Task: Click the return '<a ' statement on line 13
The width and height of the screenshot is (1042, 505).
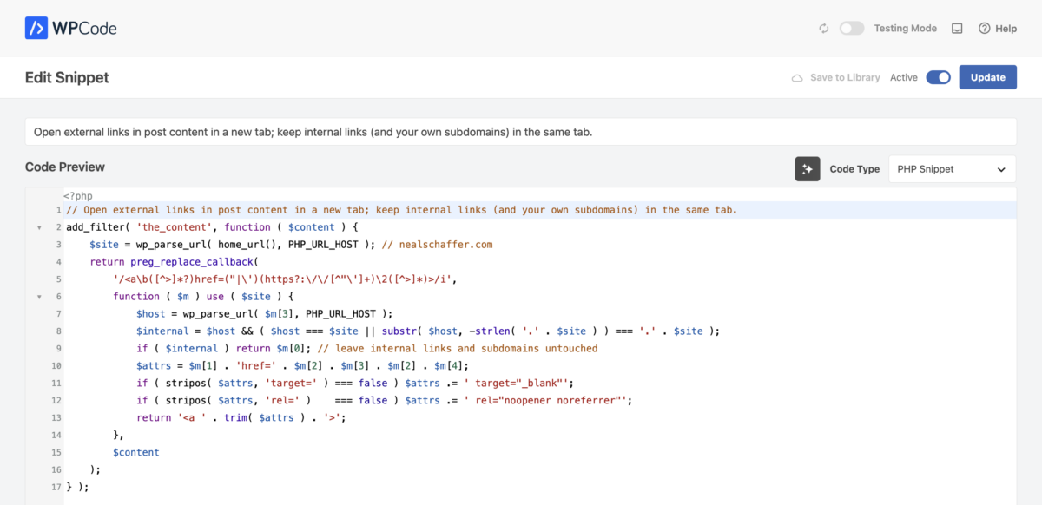Action: click(x=241, y=417)
